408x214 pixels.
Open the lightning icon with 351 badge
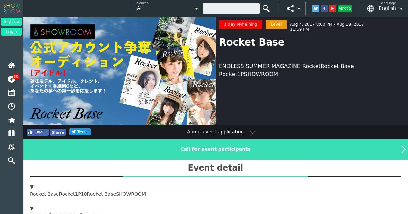tap(12, 79)
